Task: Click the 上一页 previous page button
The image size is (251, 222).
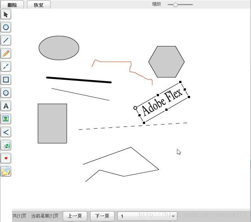Action: pyautogui.click(x=75, y=216)
